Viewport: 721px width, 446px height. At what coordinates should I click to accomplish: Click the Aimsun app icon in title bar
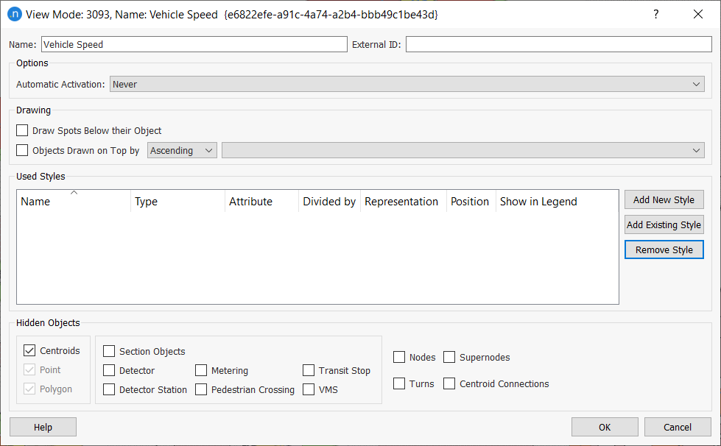coord(14,14)
